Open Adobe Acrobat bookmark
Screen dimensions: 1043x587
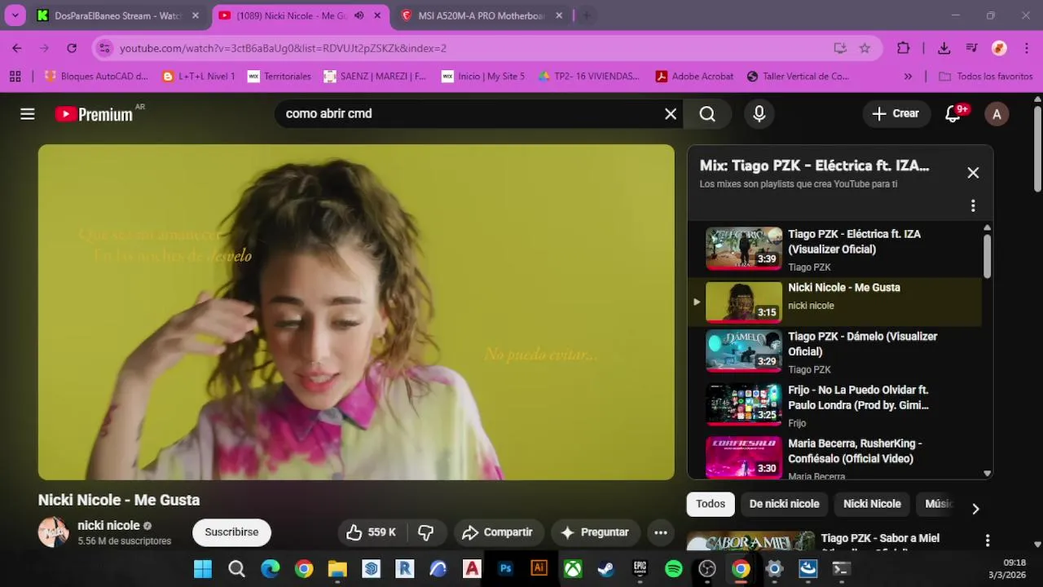(x=694, y=76)
